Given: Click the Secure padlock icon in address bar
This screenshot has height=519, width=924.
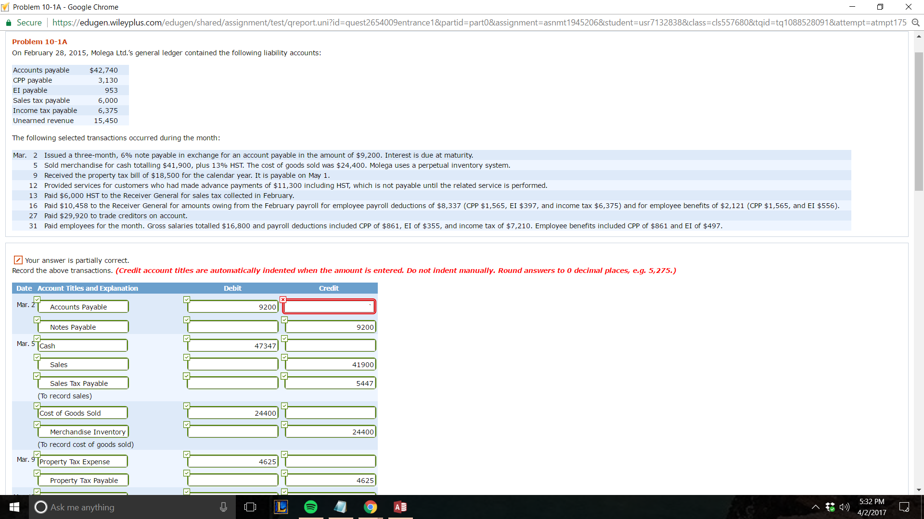Looking at the screenshot, I should [x=8, y=23].
